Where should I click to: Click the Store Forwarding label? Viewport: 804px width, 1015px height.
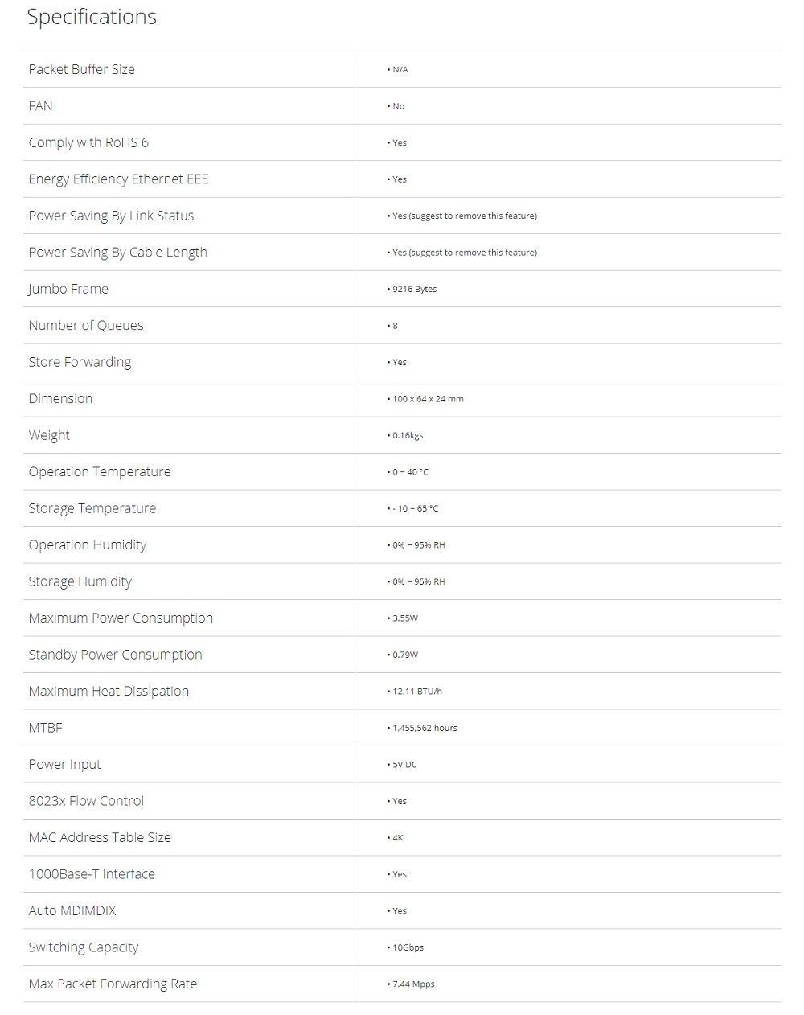(80, 362)
